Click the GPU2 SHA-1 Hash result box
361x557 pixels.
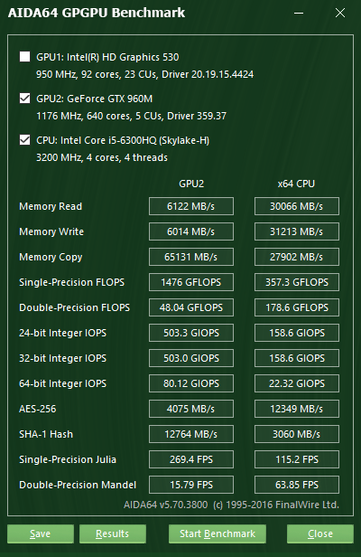pos(191,434)
